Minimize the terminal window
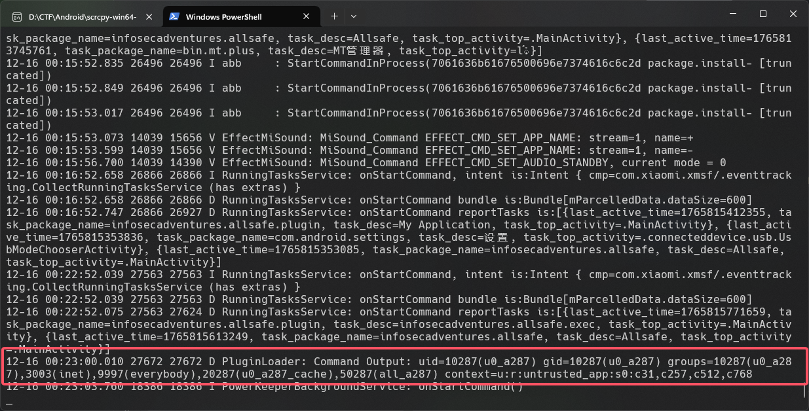The height and width of the screenshot is (411, 809). (732, 14)
